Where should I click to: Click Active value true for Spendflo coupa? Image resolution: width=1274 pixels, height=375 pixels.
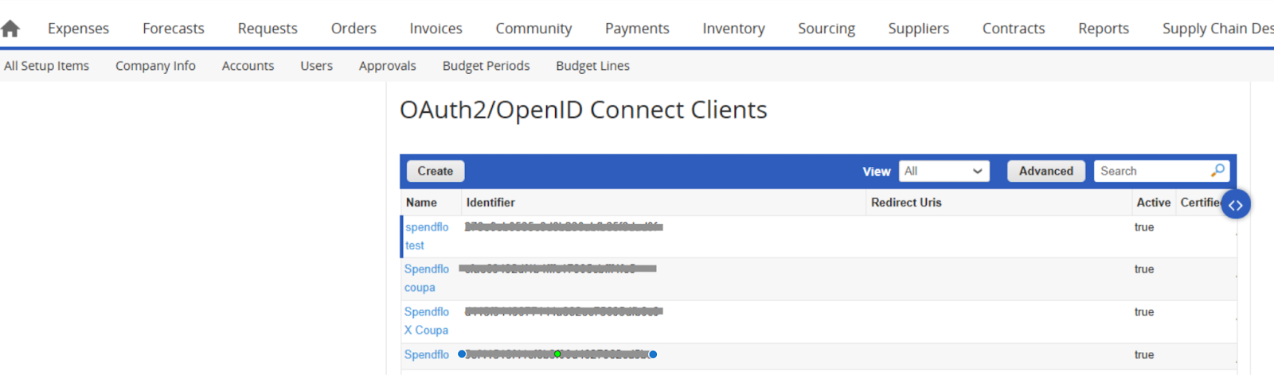coord(1144,269)
